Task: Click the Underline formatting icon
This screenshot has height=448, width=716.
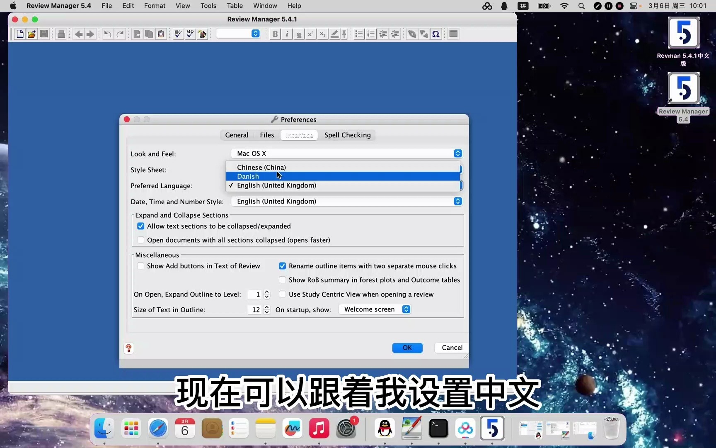Action: tap(299, 34)
